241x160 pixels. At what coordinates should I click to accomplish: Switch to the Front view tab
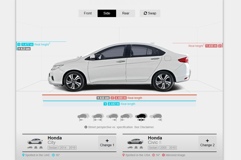coord(88,13)
